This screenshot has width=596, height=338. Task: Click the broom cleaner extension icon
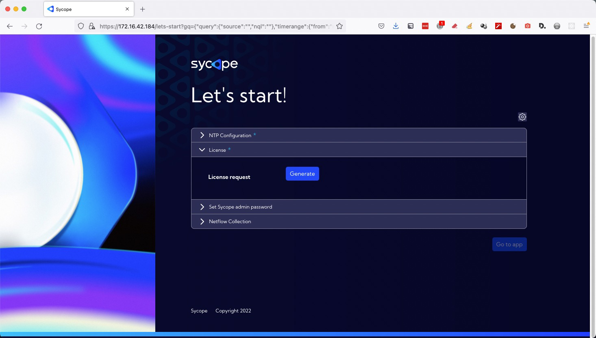(x=469, y=26)
